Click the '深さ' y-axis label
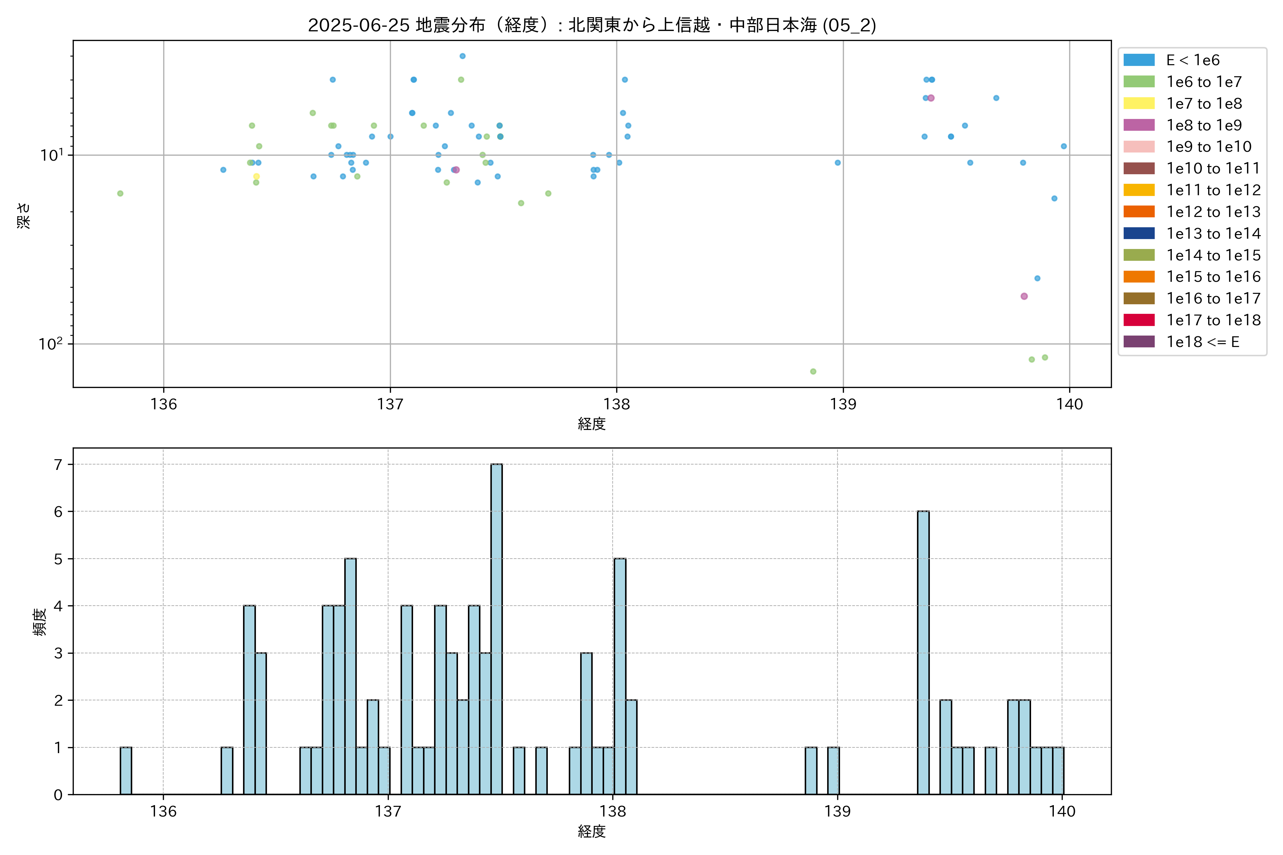 point(24,216)
